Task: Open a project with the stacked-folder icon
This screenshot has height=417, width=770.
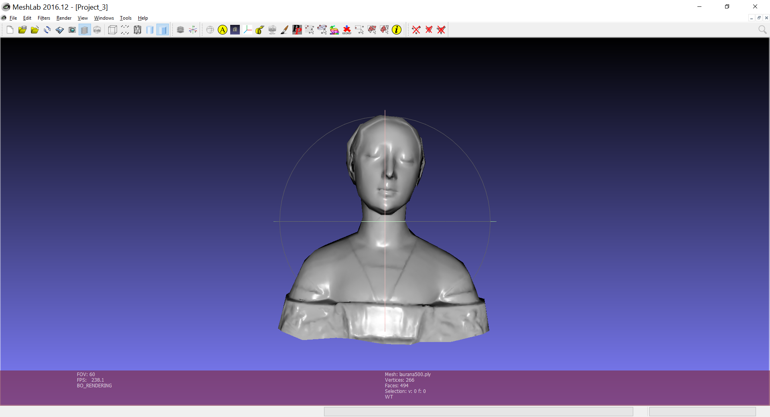Action: (22, 30)
